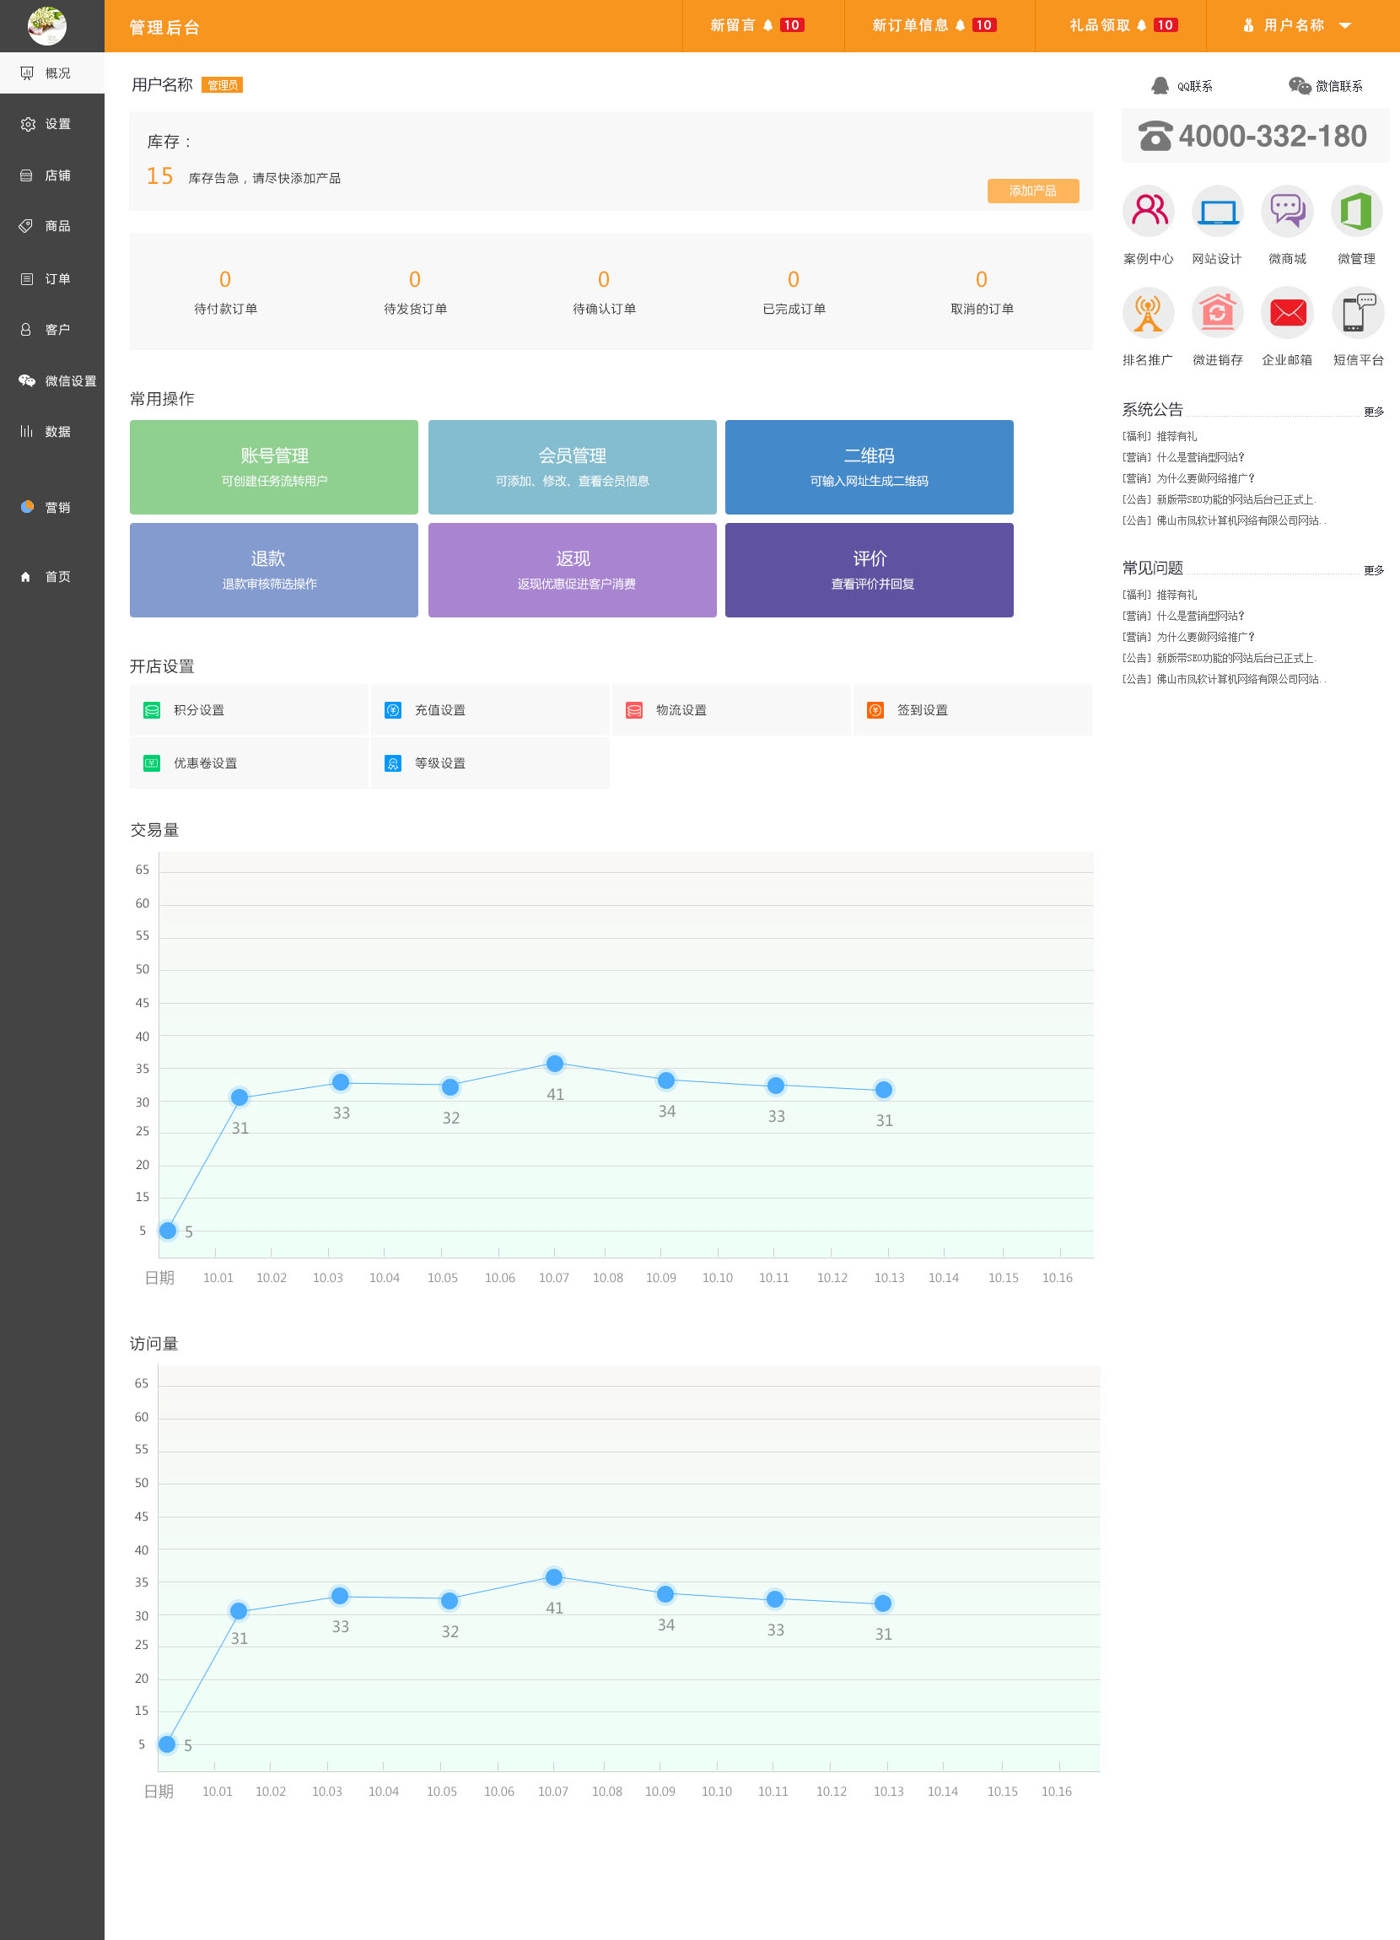Open the 账号管理 green tile

point(273,466)
